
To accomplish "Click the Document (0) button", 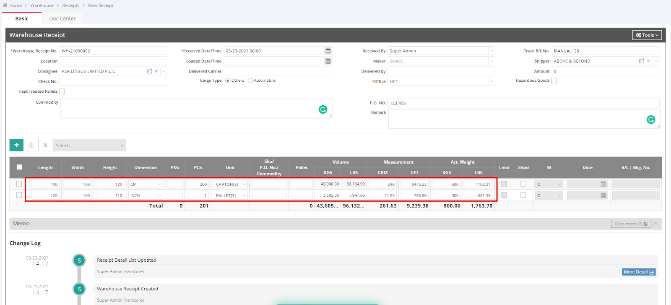I will point(631,224).
